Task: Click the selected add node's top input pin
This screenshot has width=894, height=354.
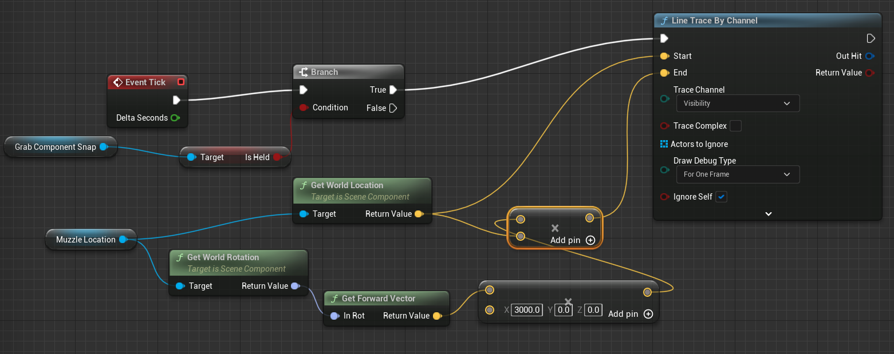Action: click(521, 219)
